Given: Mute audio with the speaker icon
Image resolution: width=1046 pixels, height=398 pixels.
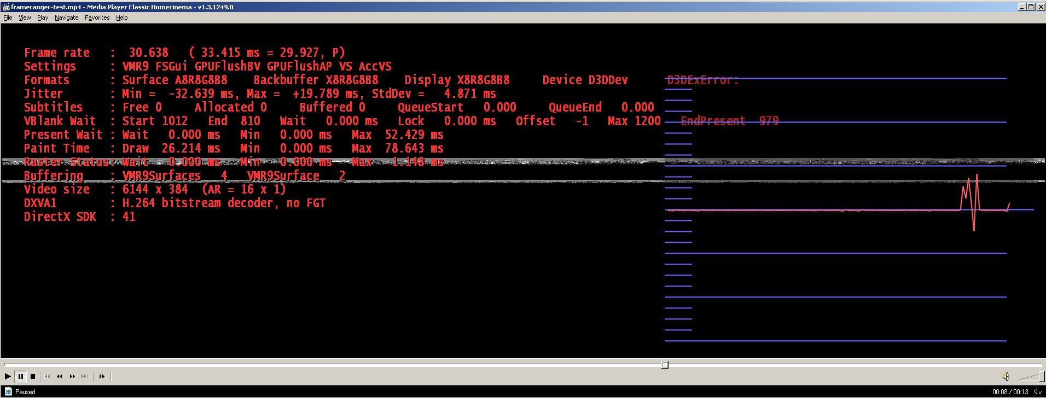Looking at the screenshot, I should pos(1006,376).
